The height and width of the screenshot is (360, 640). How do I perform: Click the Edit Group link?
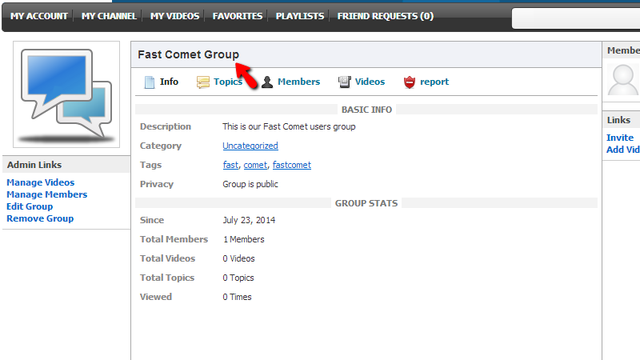tap(30, 206)
